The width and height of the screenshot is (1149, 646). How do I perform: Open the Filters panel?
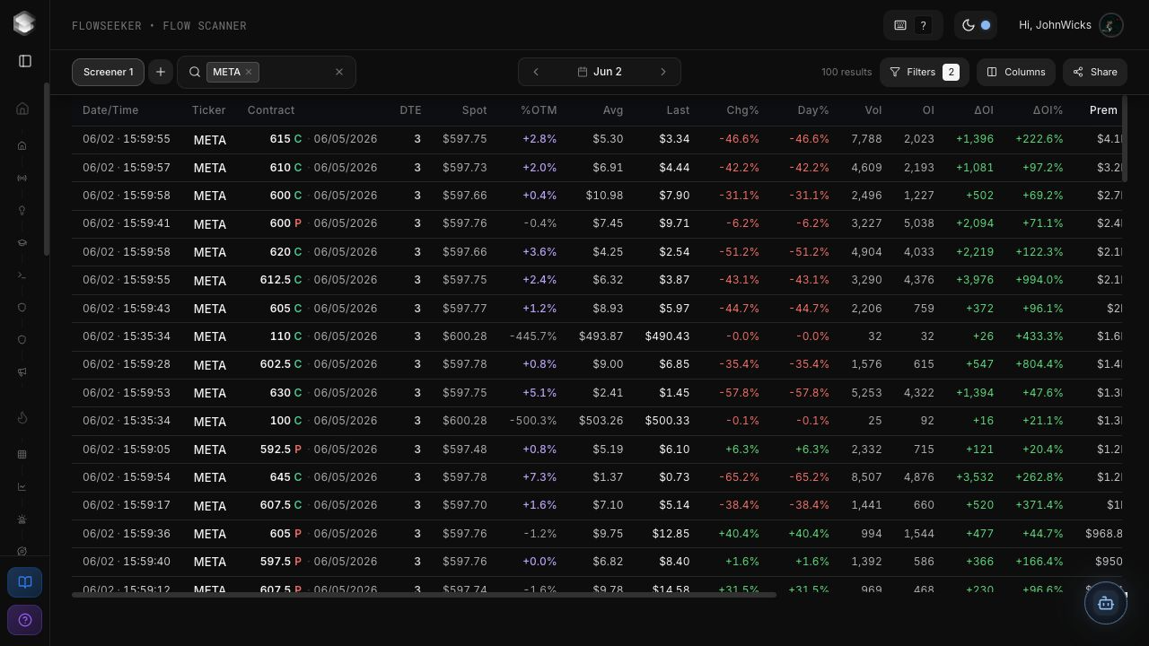coord(925,72)
